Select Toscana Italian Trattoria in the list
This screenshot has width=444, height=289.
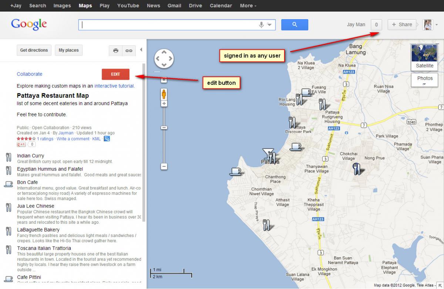coord(44,248)
